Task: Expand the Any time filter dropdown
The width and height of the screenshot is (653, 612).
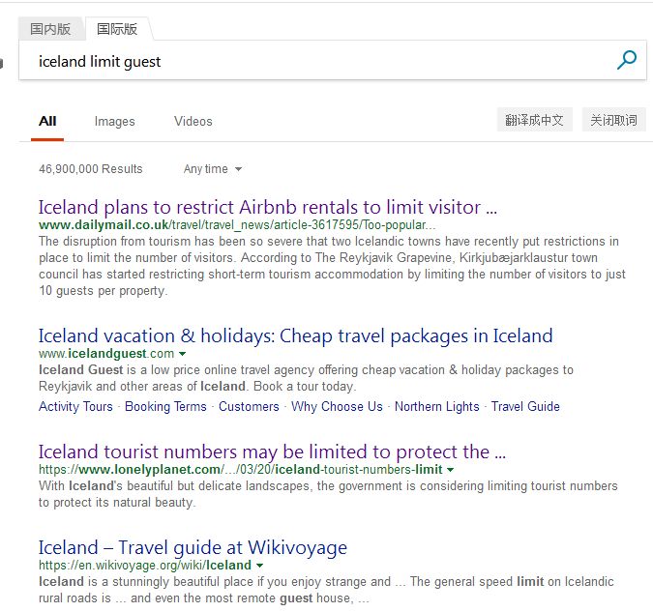Action: point(213,169)
